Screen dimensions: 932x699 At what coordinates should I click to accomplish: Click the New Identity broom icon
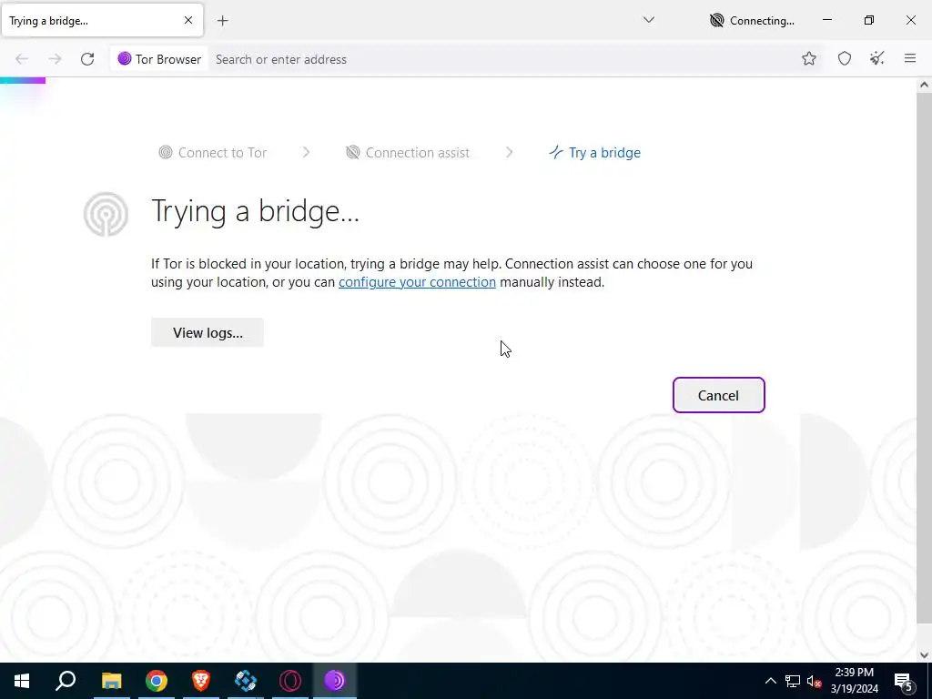876,58
